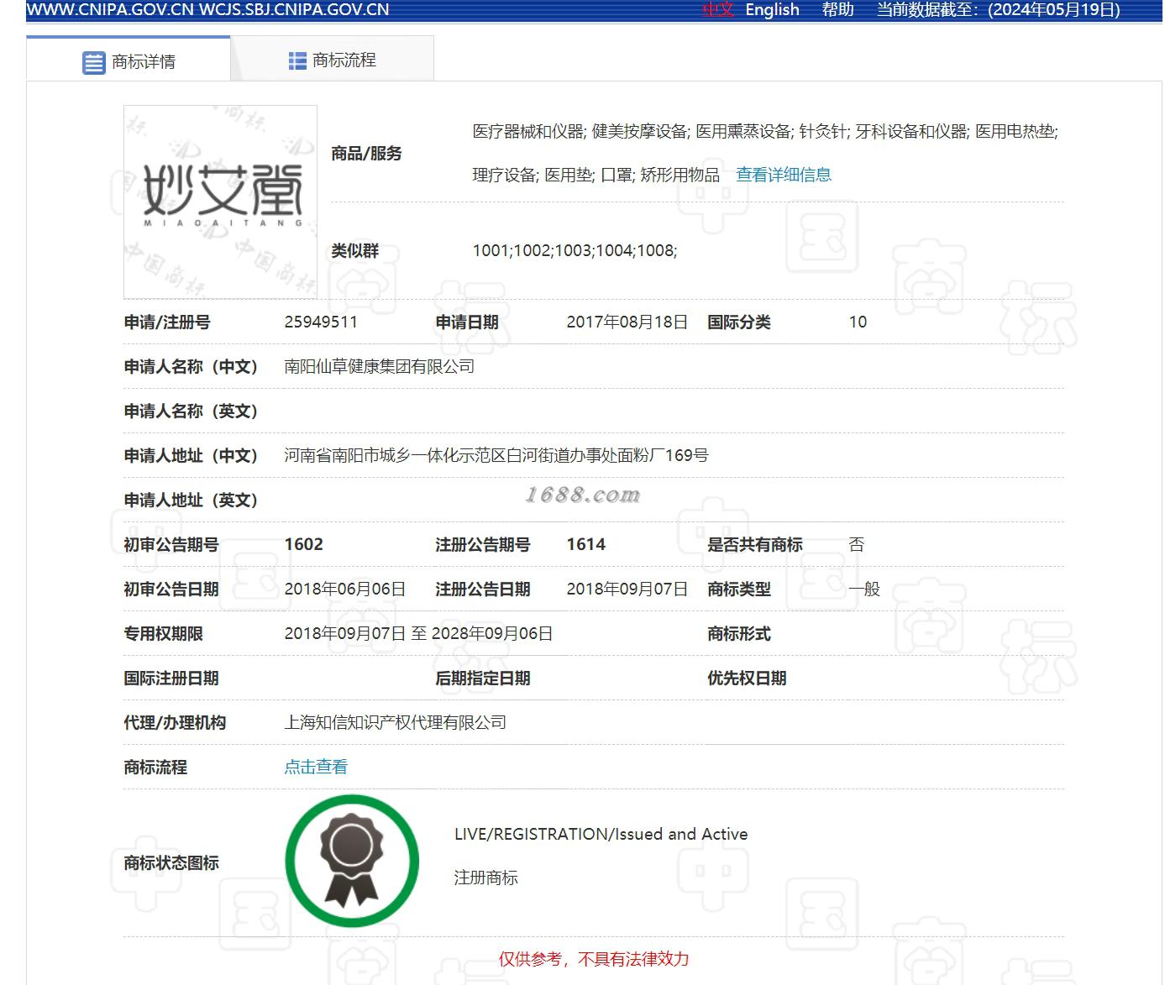This screenshot has height=985, width=1165.
Task: Select registration announcement date 2018年09月07日
Action: 627,589
